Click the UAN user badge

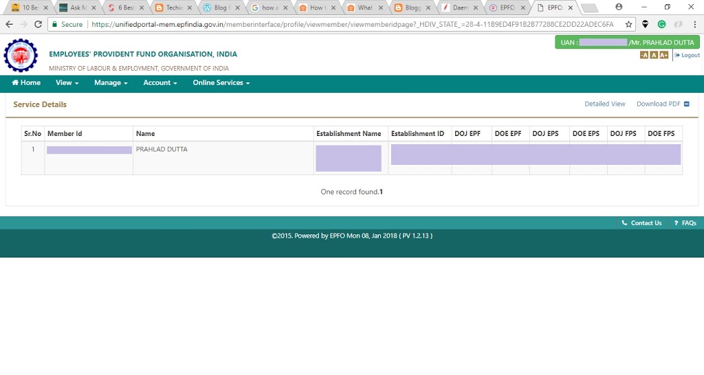(x=627, y=42)
